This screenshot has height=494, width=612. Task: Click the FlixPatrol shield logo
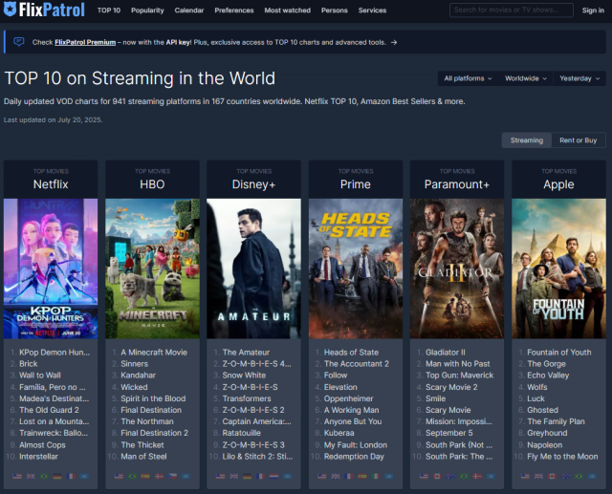click(x=10, y=9)
